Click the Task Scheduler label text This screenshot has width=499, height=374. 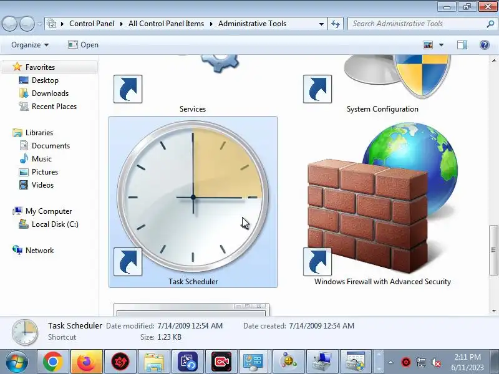point(193,282)
